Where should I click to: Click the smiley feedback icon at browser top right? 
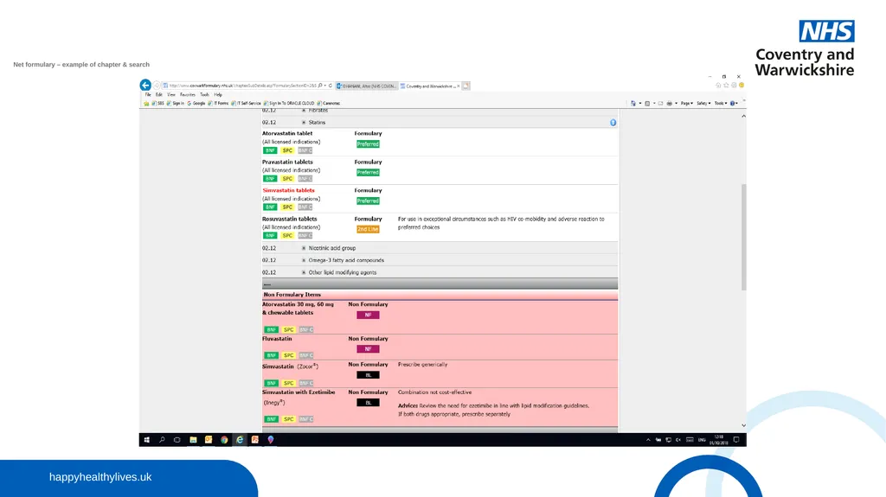tap(742, 86)
